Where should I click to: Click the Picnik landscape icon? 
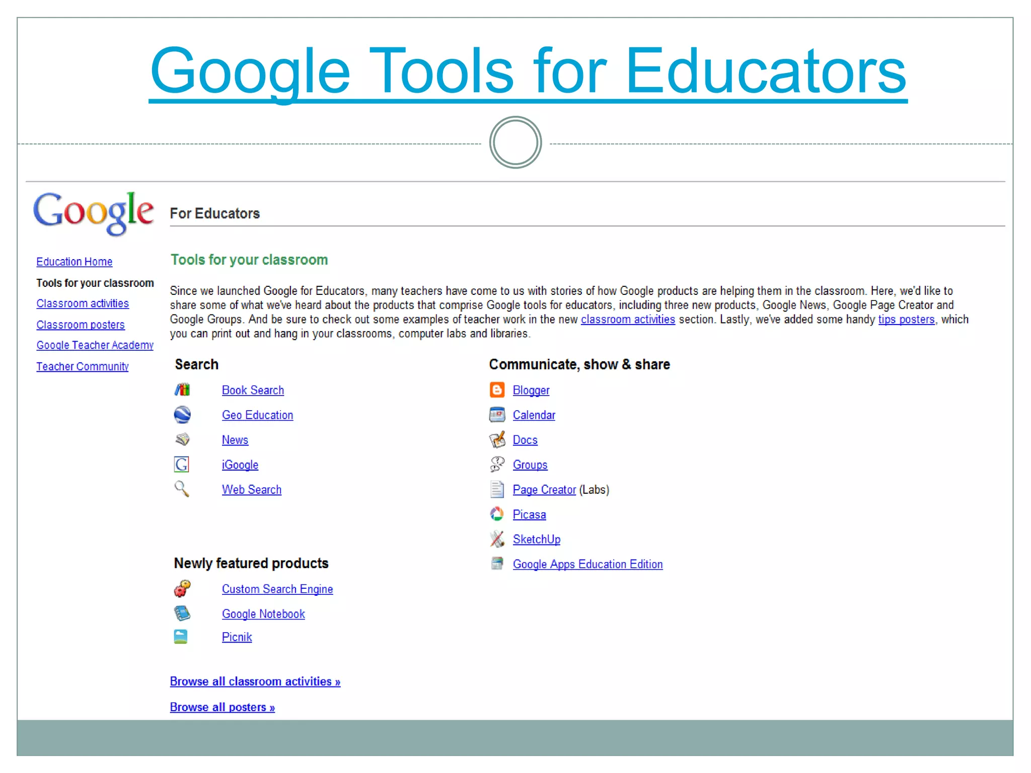181,637
